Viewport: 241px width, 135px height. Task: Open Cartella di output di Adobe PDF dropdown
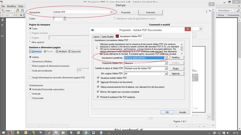(166, 68)
